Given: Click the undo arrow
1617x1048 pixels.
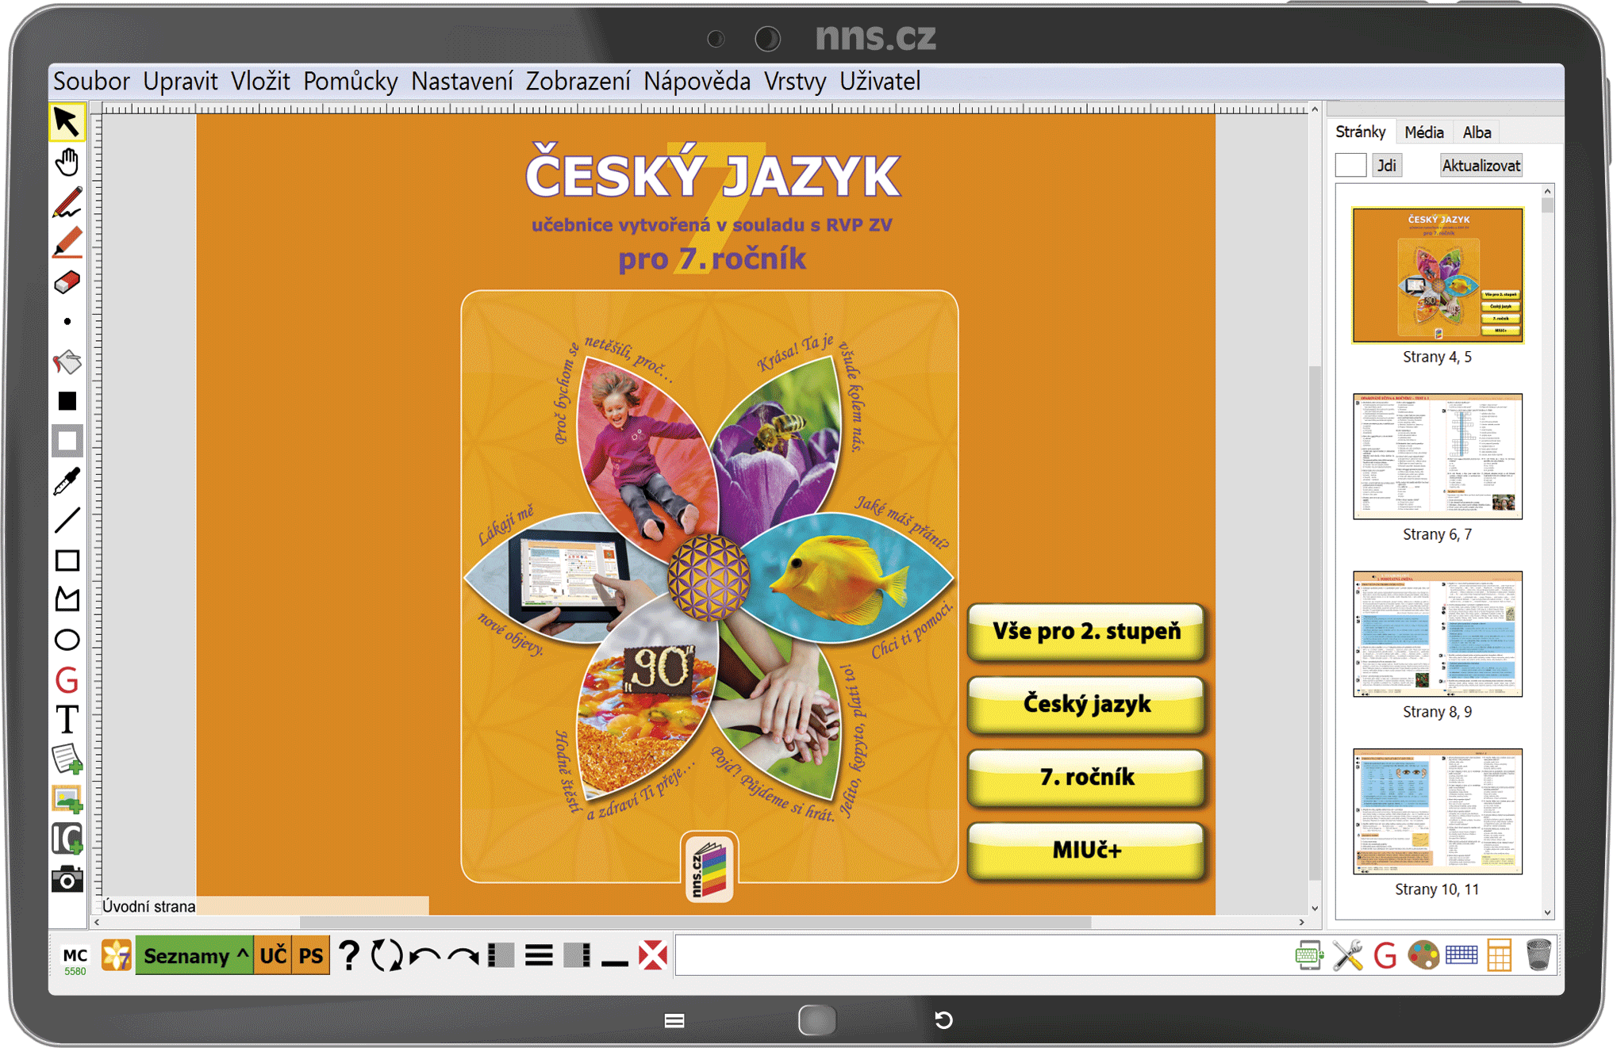Looking at the screenshot, I should 425,956.
